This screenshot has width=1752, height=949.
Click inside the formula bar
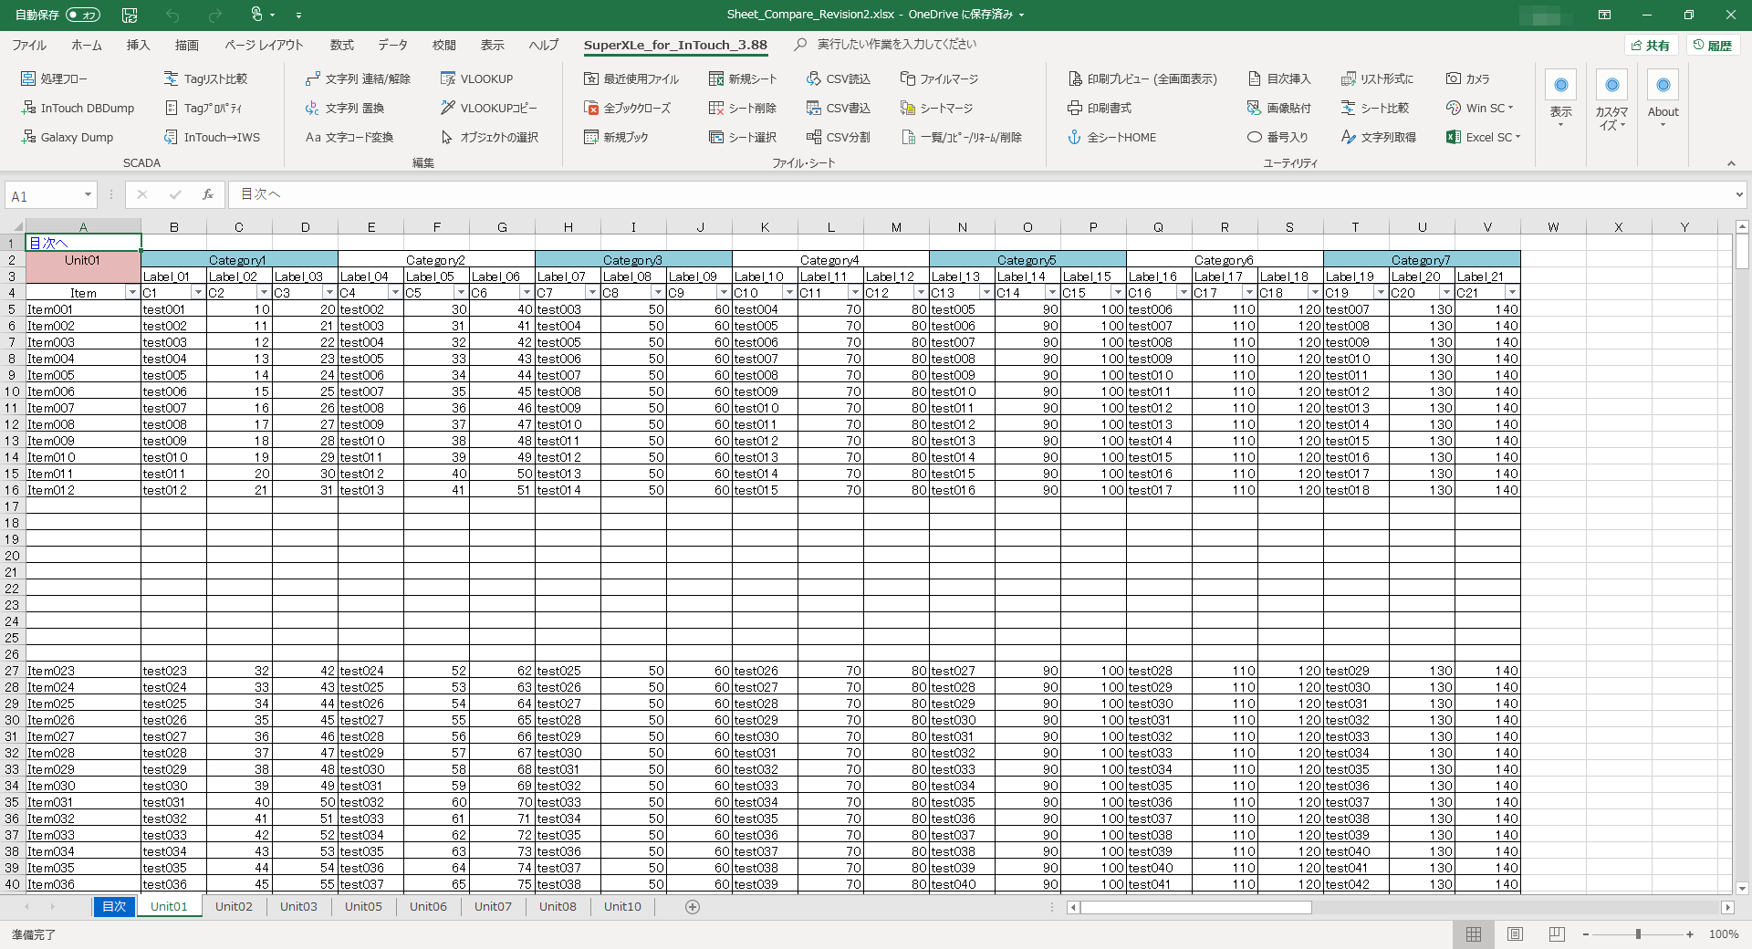[x=981, y=194]
